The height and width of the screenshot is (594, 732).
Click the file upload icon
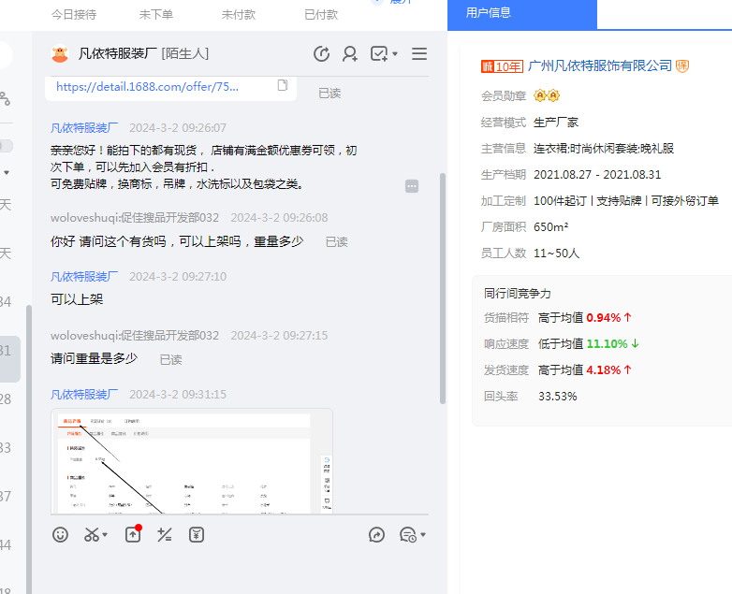pyautogui.click(x=133, y=534)
